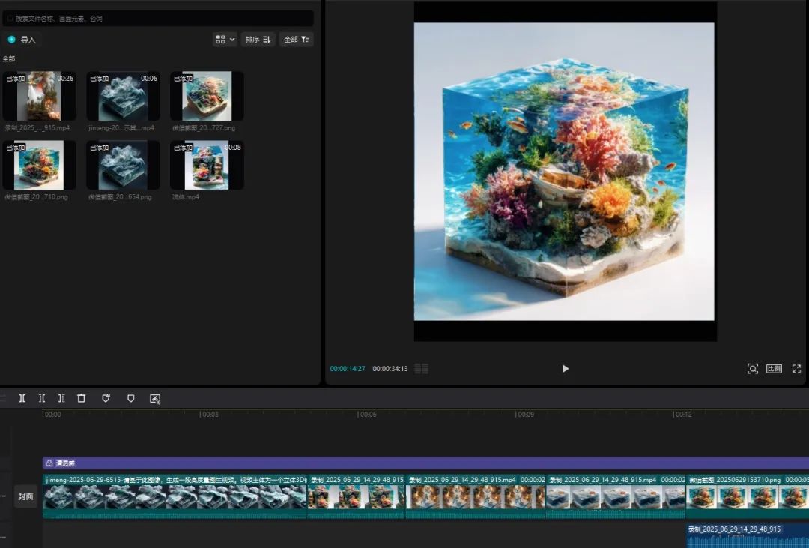
Task: Click the split clip tool in timeline toolbar
Action: coord(22,399)
